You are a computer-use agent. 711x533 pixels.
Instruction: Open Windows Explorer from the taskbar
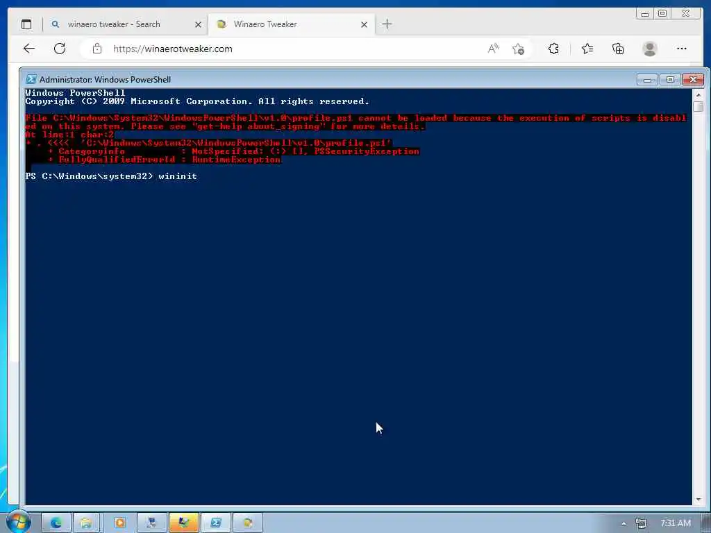pos(86,523)
